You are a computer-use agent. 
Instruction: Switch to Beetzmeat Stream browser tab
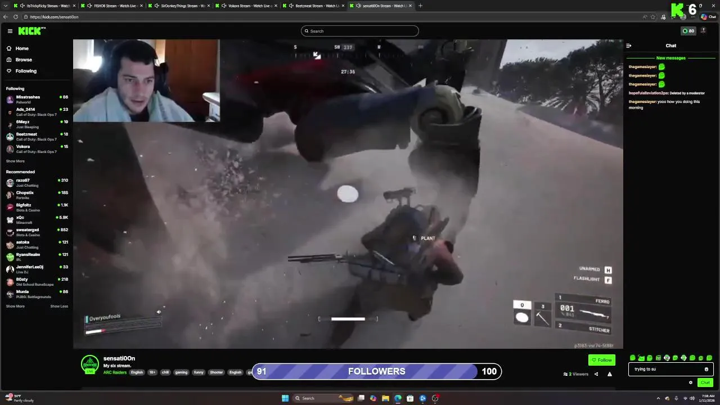tap(313, 6)
